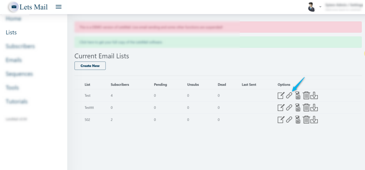
Task: Click the Options column header
Action: point(284,85)
